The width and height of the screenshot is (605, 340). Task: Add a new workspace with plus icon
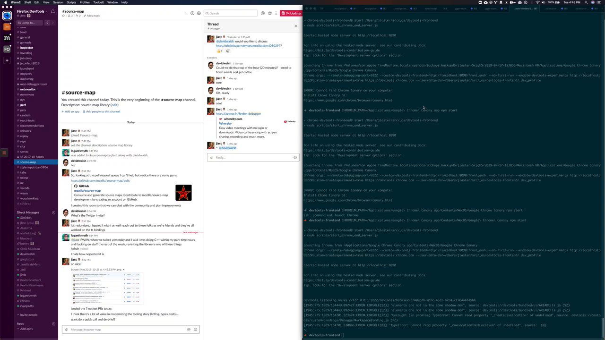tap(7, 60)
